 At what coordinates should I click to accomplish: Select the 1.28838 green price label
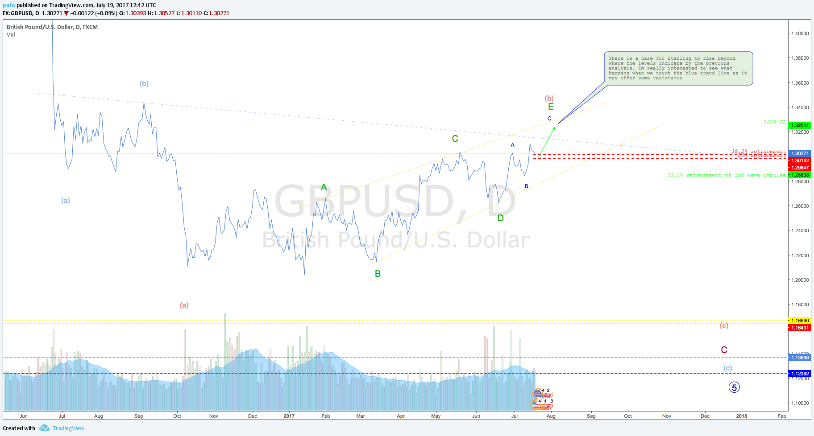(x=800, y=175)
